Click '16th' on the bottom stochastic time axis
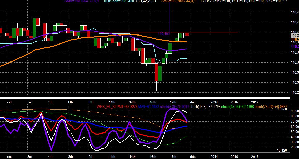 coord(153,157)
